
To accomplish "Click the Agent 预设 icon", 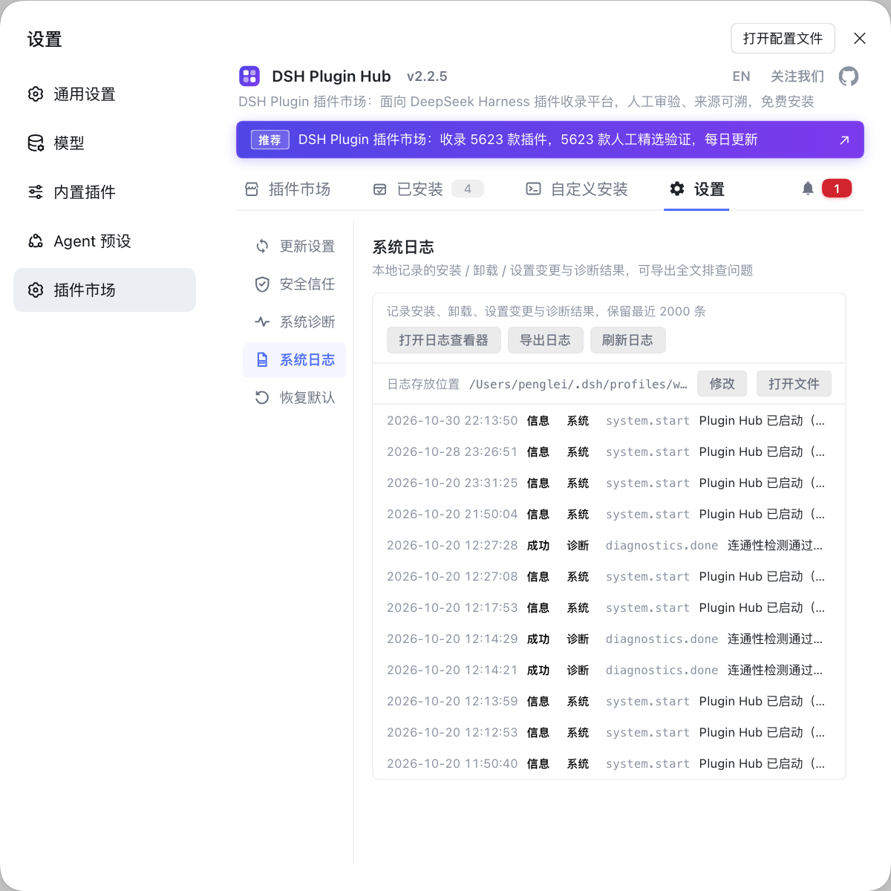I will click(36, 241).
